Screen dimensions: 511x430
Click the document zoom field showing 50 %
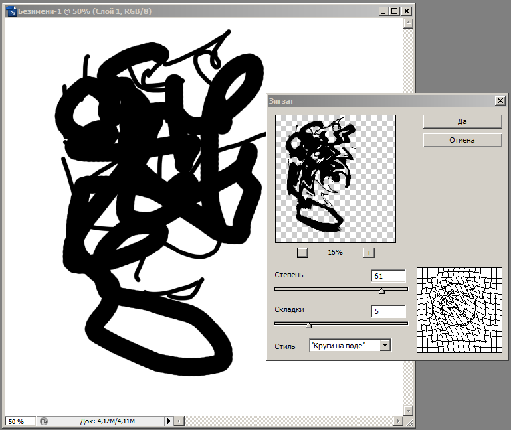coord(20,421)
